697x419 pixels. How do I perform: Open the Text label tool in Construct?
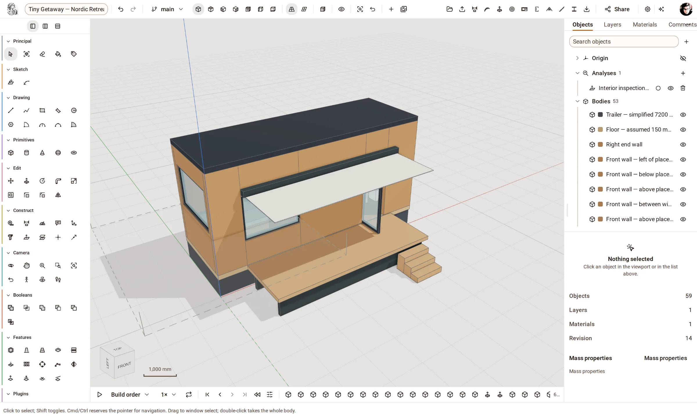point(58,223)
